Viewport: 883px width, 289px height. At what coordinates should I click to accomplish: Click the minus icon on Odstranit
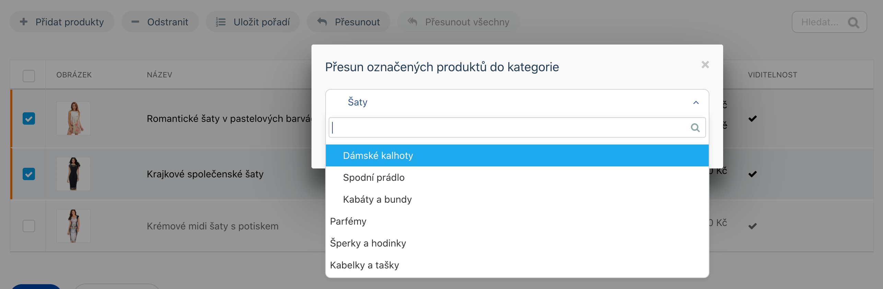click(x=136, y=22)
